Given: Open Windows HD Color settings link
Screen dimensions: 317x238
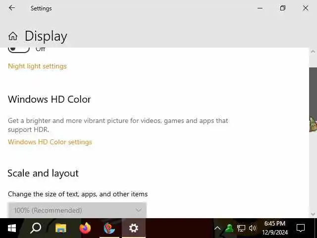Looking at the screenshot, I should point(50,142).
